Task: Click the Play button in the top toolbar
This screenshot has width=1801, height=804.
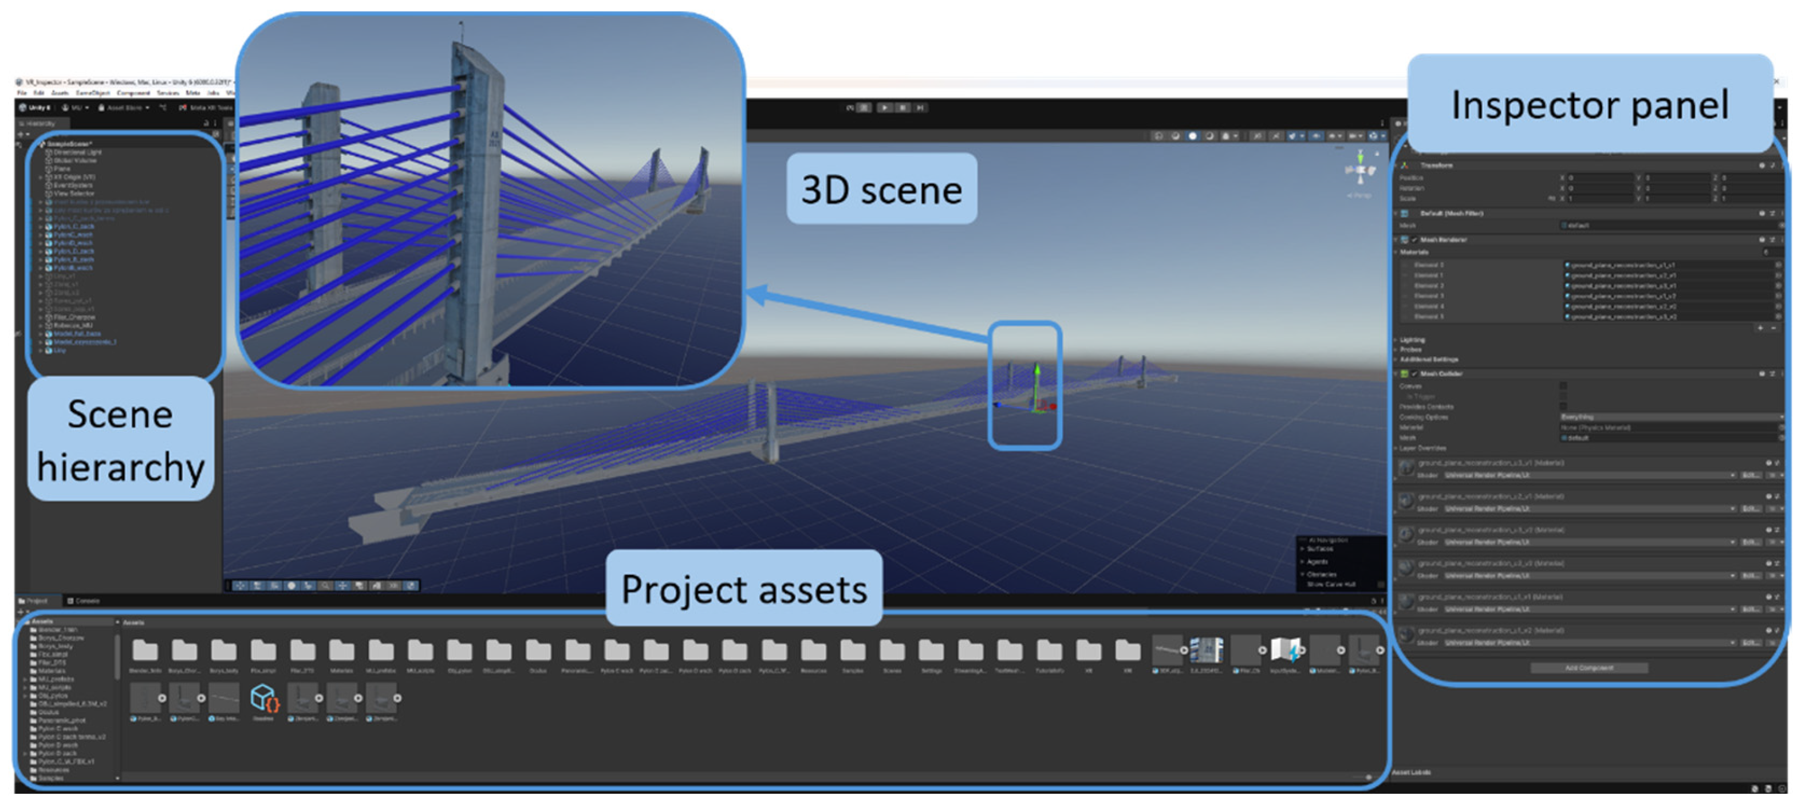Action: click(885, 108)
